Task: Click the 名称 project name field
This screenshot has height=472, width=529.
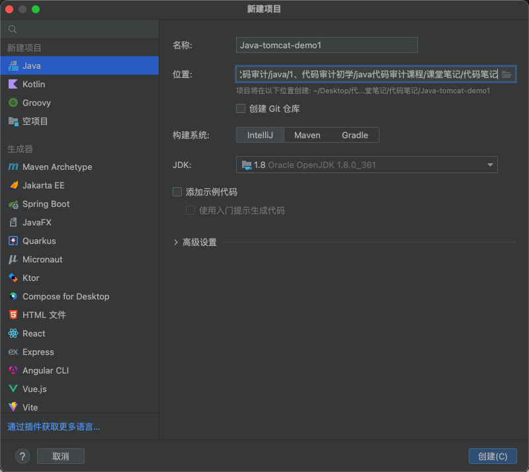Action: [327, 45]
